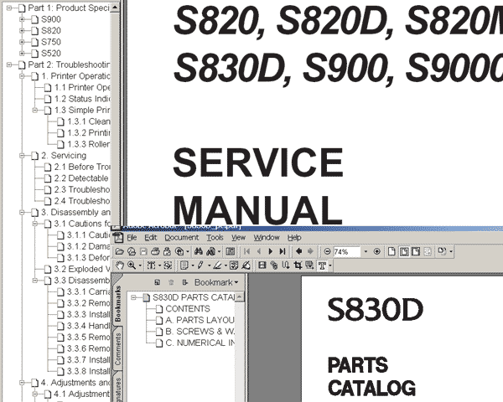Select the S750 bookmark in service manual
The width and height of the screenshot is (503, 402).
[50, 42]
